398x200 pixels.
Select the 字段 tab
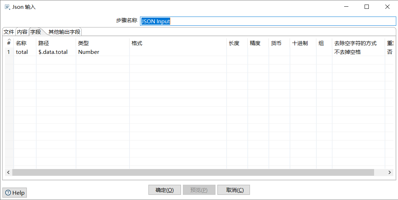[x=36, y=32]
